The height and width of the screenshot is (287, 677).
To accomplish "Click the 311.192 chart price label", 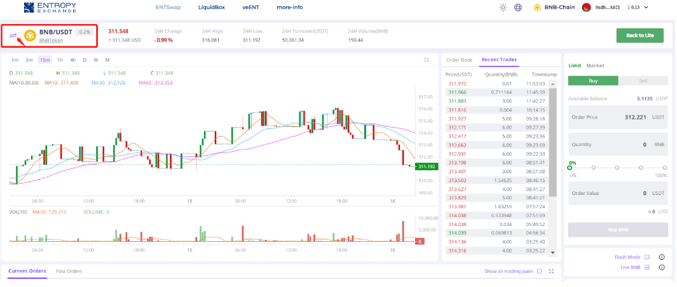I will [x=427, y=166].
